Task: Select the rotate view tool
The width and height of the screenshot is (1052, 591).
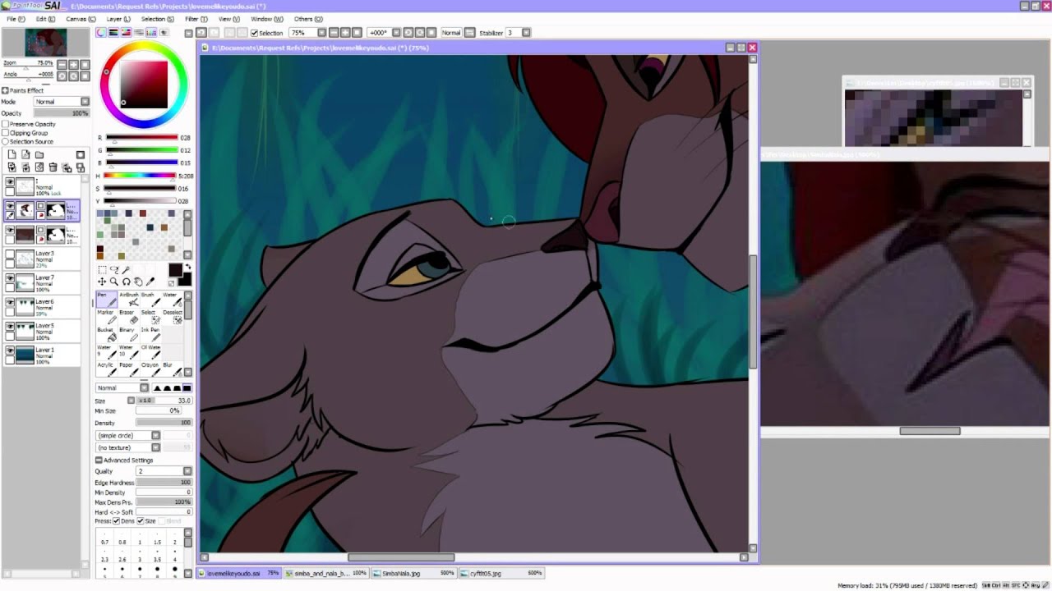Action: click(127, 282)
